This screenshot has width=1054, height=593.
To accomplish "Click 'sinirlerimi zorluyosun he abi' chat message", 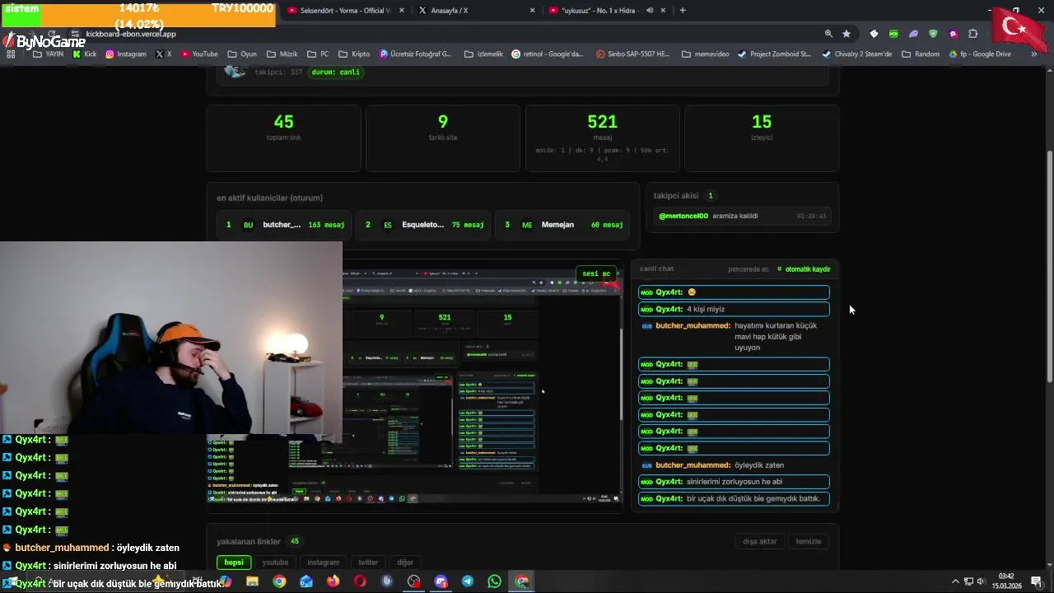I will (734, 482).
